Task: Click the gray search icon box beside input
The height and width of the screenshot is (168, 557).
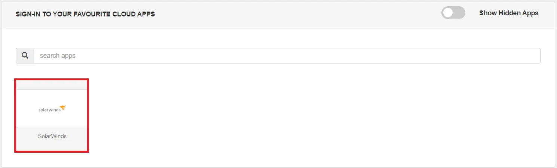Action: point(25,56)
